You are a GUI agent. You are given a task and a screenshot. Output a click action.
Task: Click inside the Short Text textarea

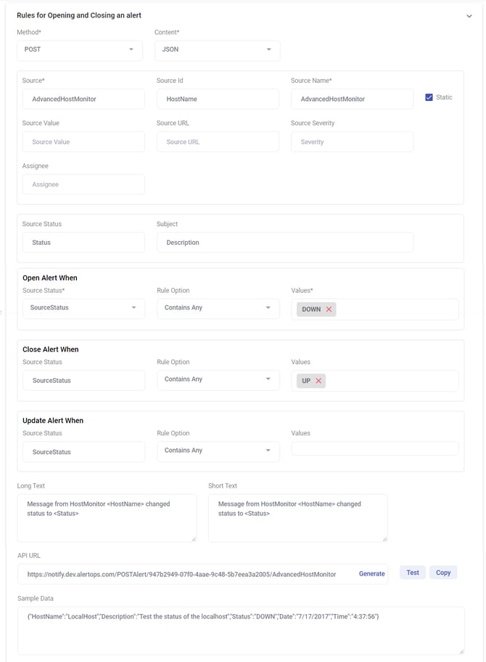[x=297, y=516]
